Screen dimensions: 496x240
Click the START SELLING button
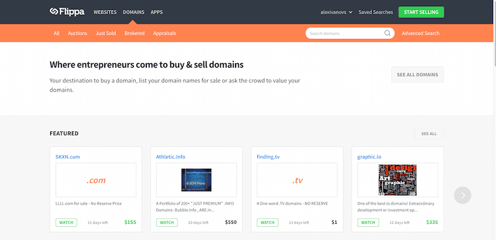click(421, 12)
